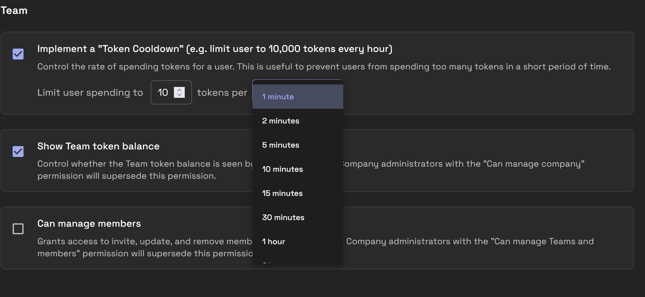This screenshot has height=297, width=645.
Task: Disable the Show Team token balance checkbox
Action: pos(18,152)
